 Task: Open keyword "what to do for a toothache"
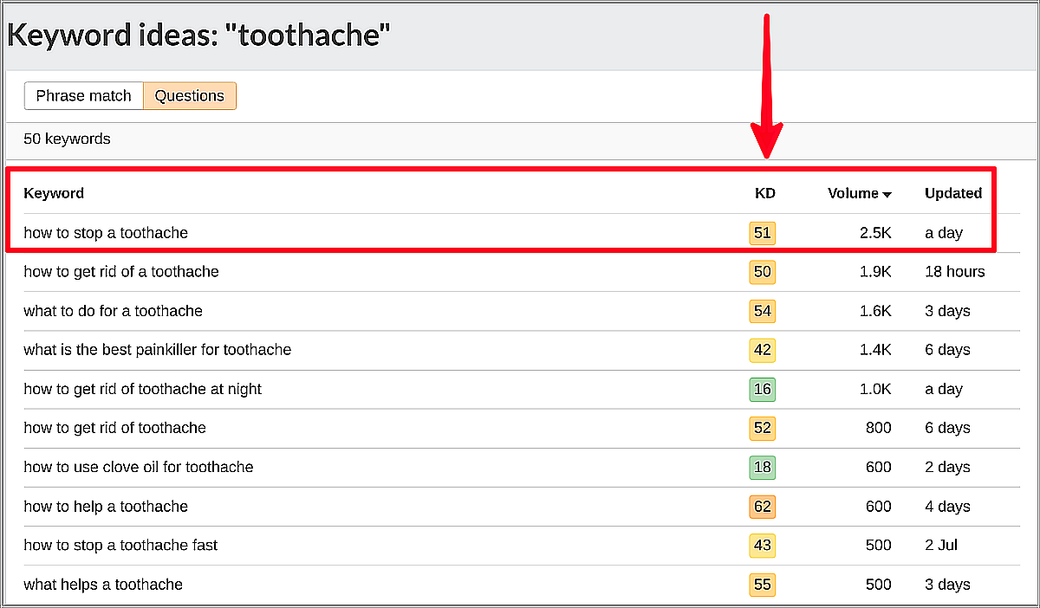(113, 311)
